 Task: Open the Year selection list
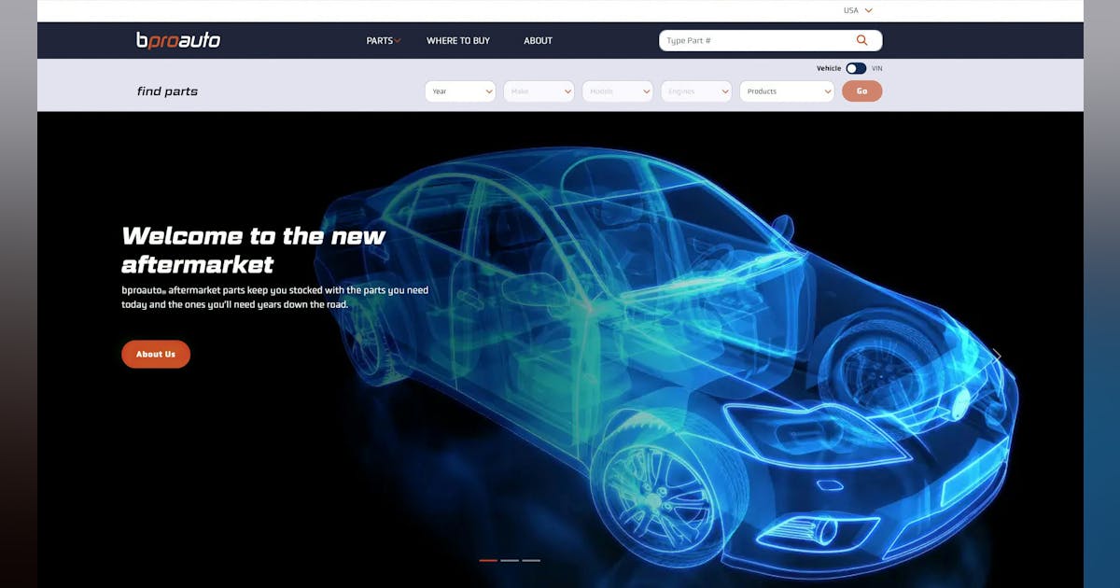460,91
